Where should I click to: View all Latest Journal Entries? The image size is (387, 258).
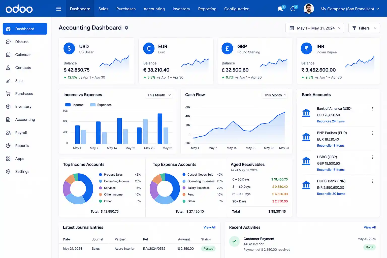(209, 227)
